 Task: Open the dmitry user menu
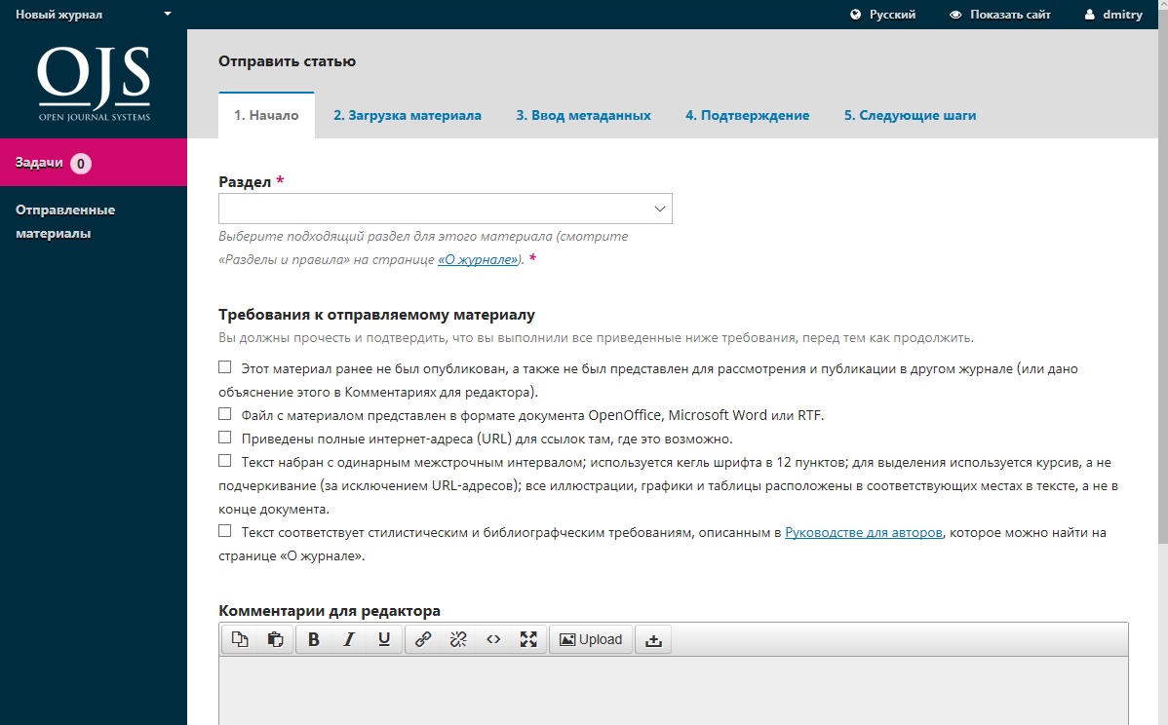[1113, 15]
